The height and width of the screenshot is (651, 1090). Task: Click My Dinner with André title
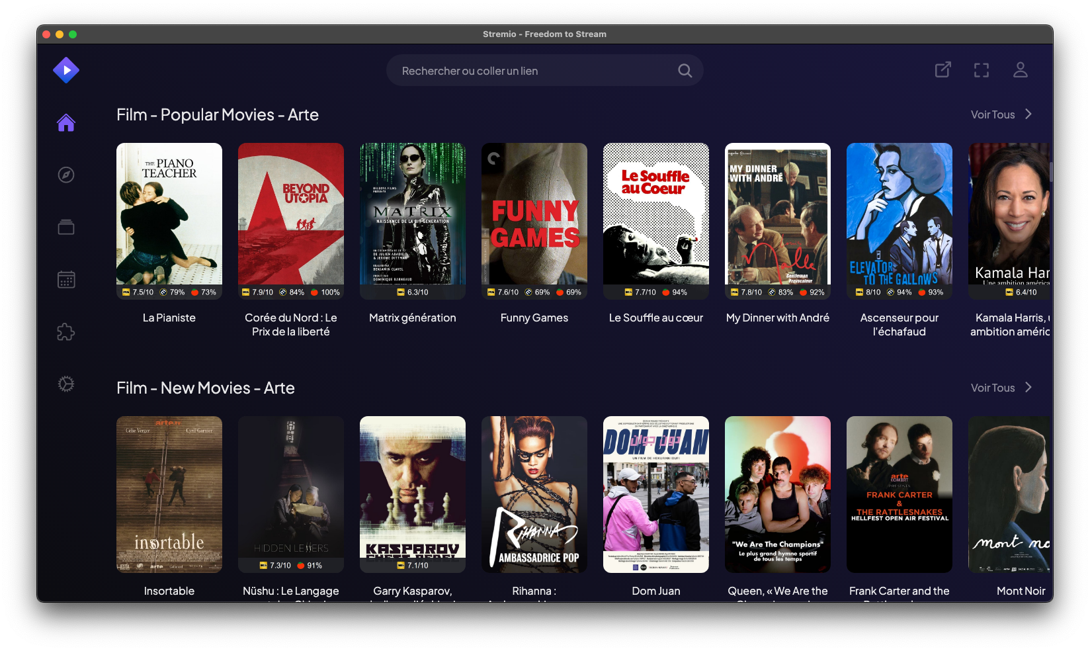778,318
